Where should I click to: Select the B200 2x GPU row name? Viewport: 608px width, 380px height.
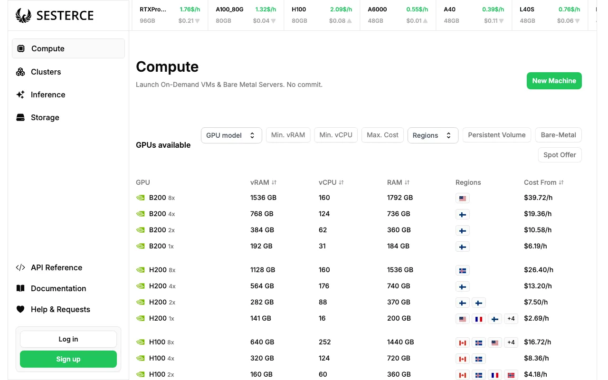pyautogui.click(x=162, y=230)
